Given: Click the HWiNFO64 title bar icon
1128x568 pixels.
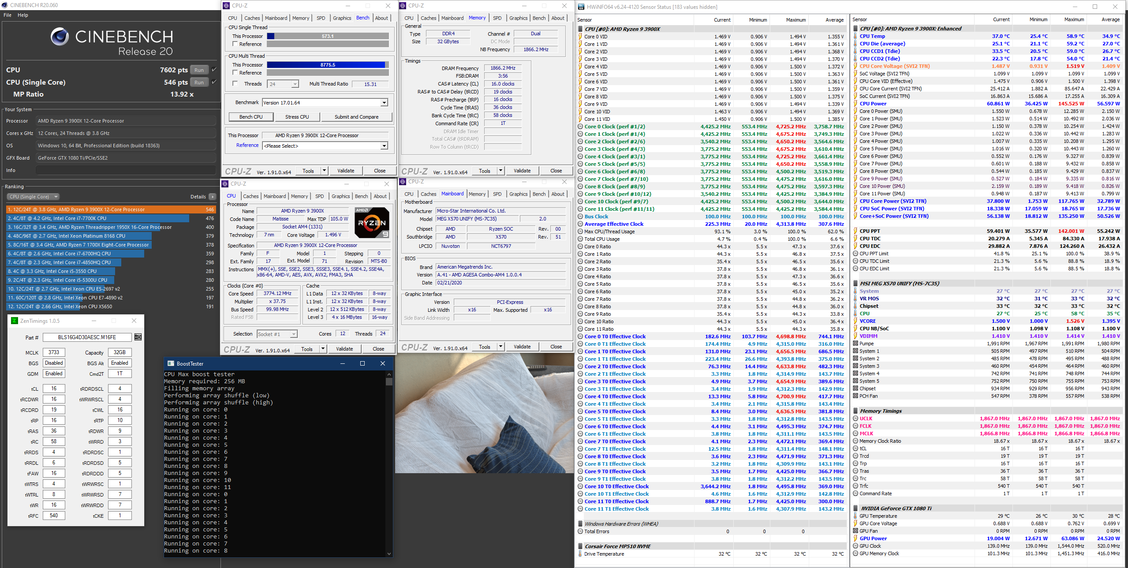Looking at the screenshot, I should click(581, 7).
